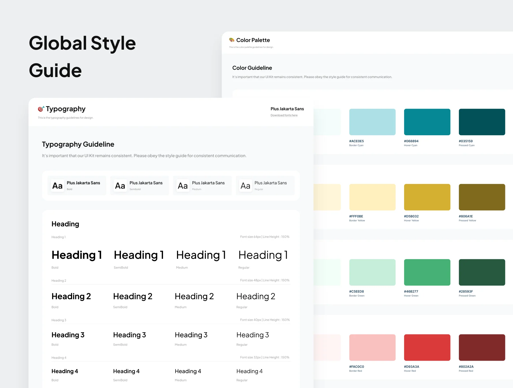This screenshot has height=388, width=513.
Task: Click the Bold Heading 1 sample
Action: tap(77, 255)
